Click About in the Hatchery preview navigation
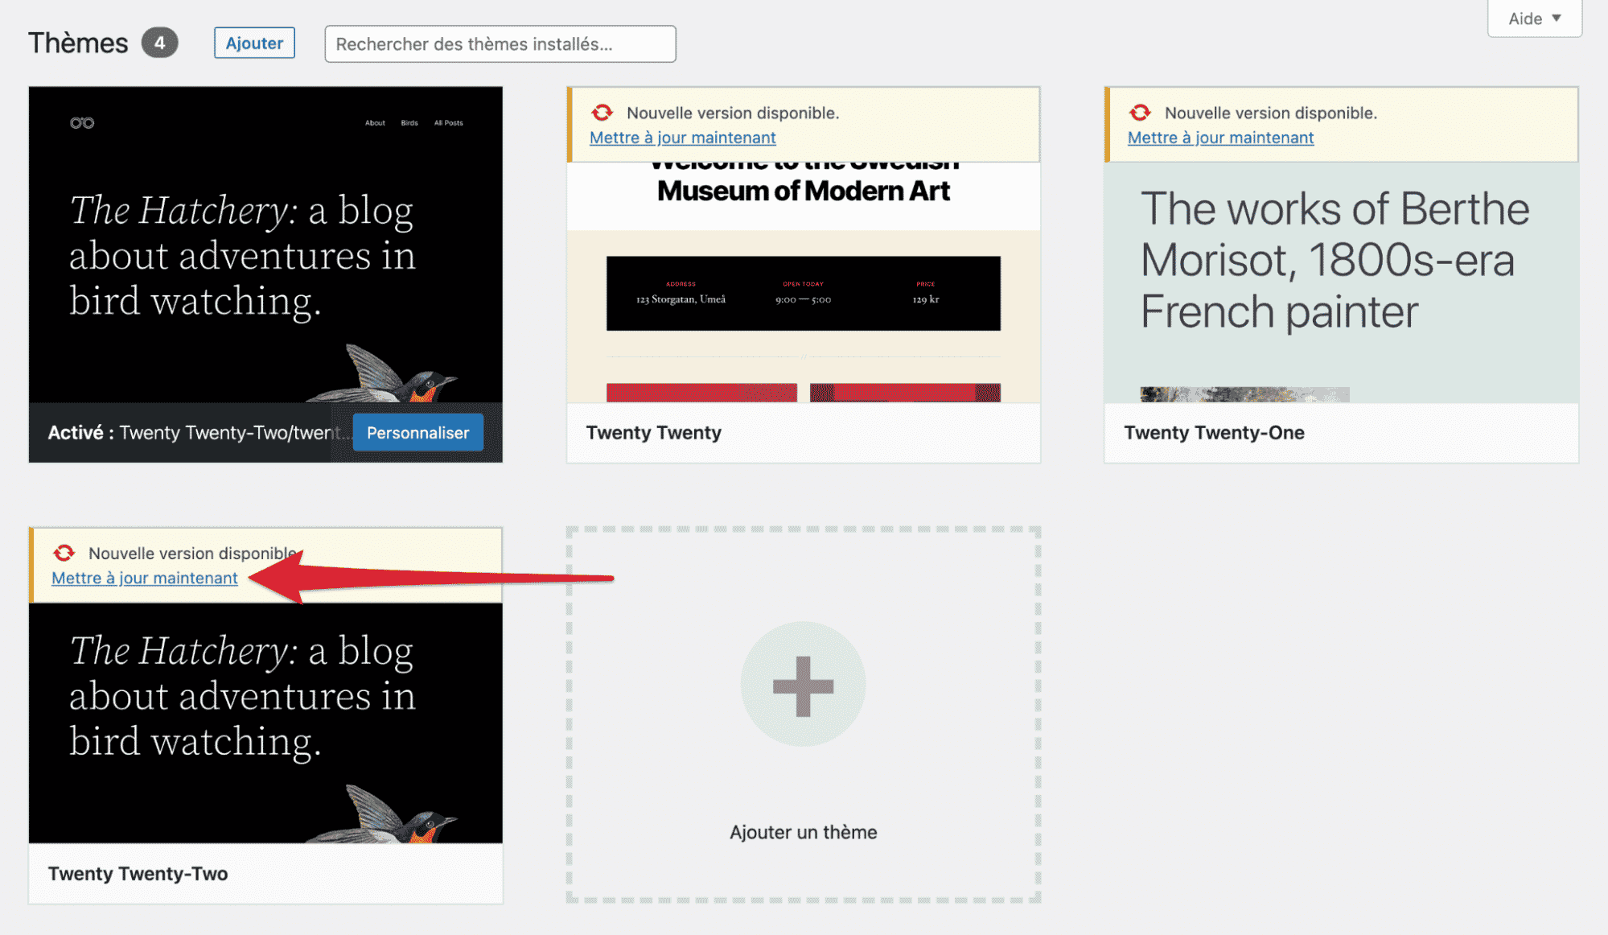This screenshot has height=935, width=1608. pos(375,122)
